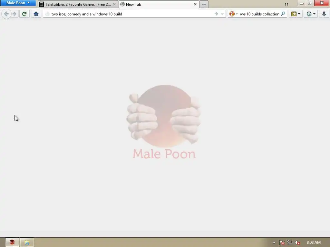Restore down the browser window
The width and height of the screenshot is (330, 247).
click(310, 3)
